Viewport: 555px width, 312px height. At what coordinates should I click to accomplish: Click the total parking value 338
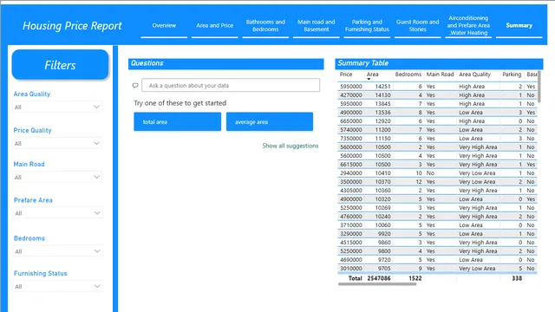click(517, 278)
